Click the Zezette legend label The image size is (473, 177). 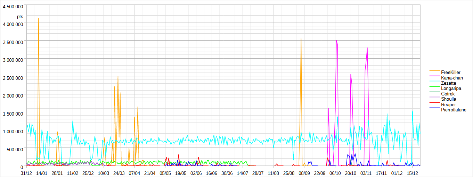coord(448,83)
